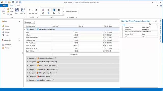Select the first skin icon in gallery
The width and height of the screenshot is (163, 91).
43,10
